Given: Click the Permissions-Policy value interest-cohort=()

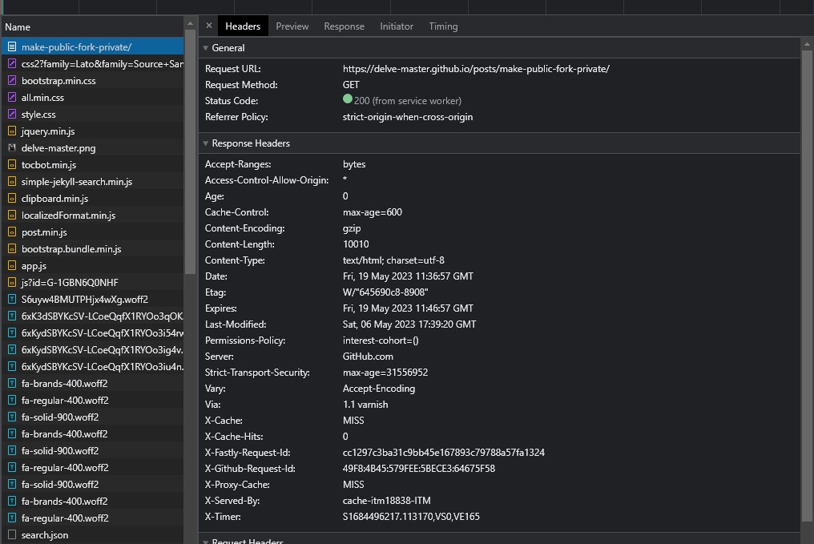Looking at the screenshot, I should pos(381,341).
